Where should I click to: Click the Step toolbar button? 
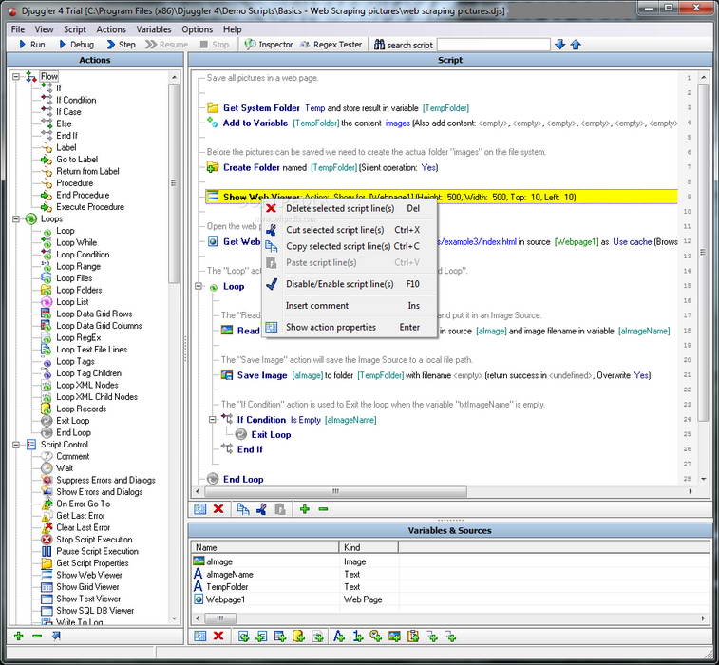pos(121,45)
